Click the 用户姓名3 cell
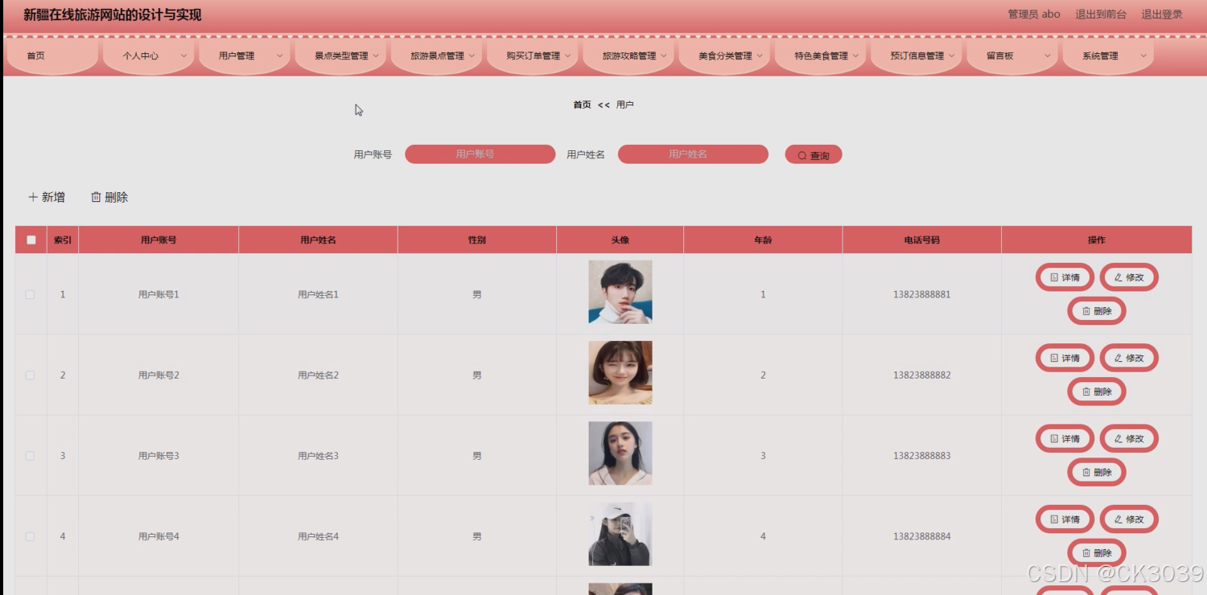This screenshot has width=1207, height=595. (318, 456)
